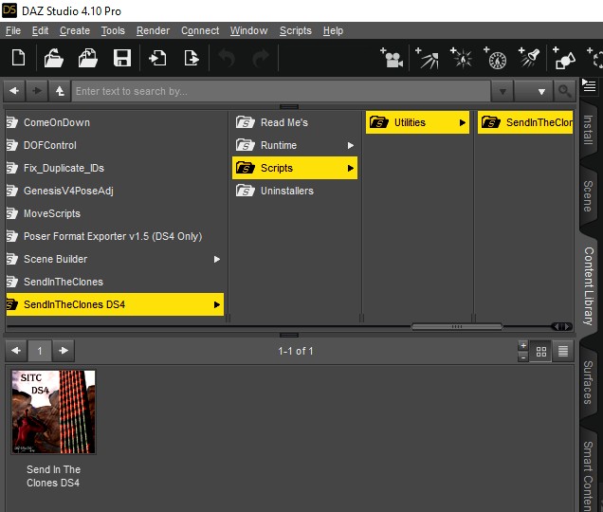Open the File menu
This screenshot has width=603, height=512.
click(x=13, y=30)
